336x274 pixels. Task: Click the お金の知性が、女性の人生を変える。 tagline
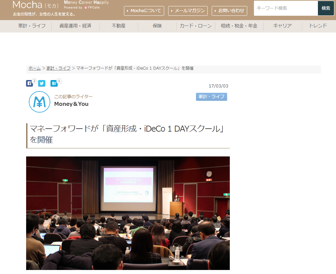[x=44, y=14]
